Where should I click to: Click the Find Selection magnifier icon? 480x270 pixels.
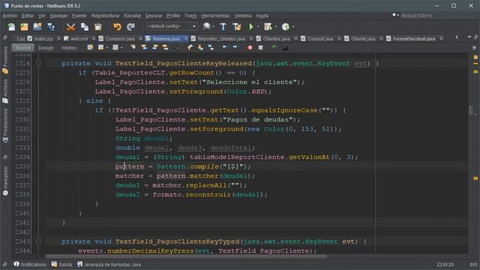click(x=133, y=47)
